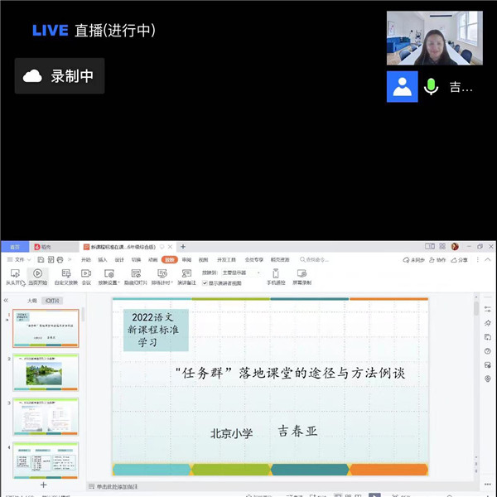
Task: Click the pin icon in right sidebar
Action: point(488,323)
